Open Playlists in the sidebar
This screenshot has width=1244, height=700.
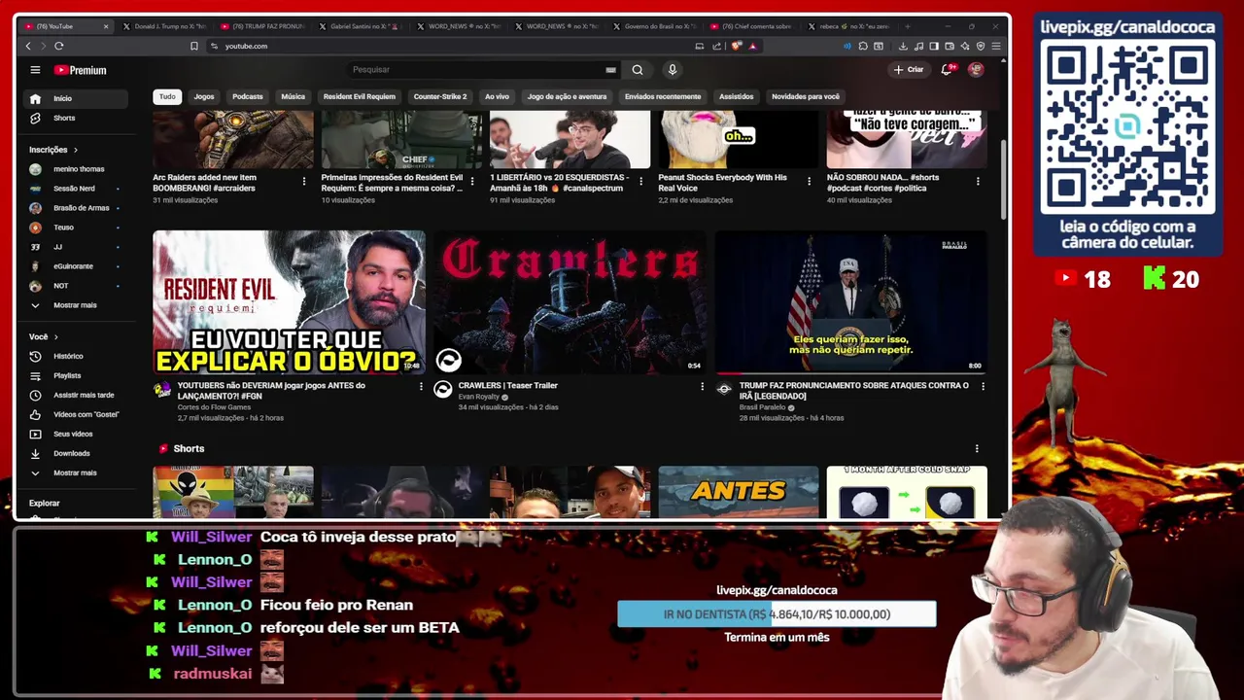(77, 375)
